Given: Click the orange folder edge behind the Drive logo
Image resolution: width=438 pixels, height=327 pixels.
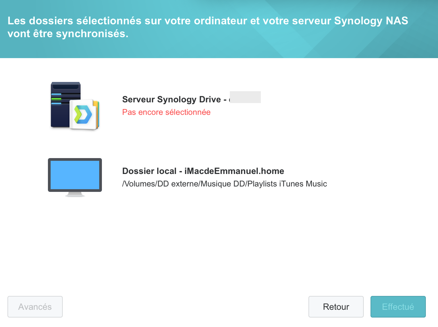Looking at the screenshot, I should point(97,114).
